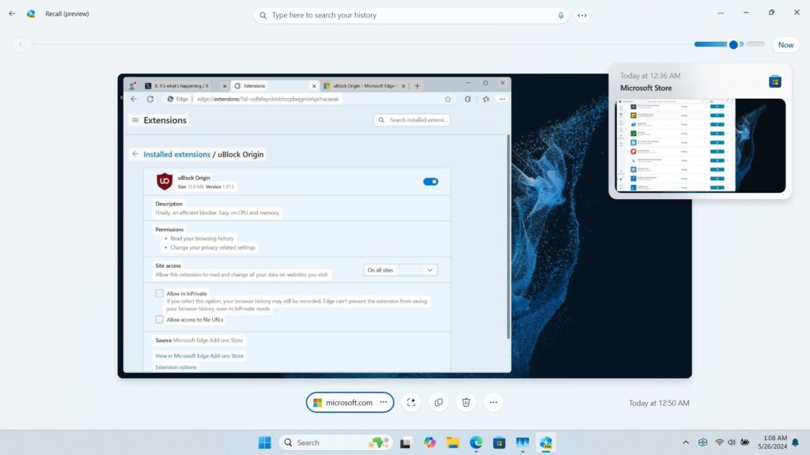810x455 pixels.
Task: Click inside the search your history field
Action: tap(396, 15)
